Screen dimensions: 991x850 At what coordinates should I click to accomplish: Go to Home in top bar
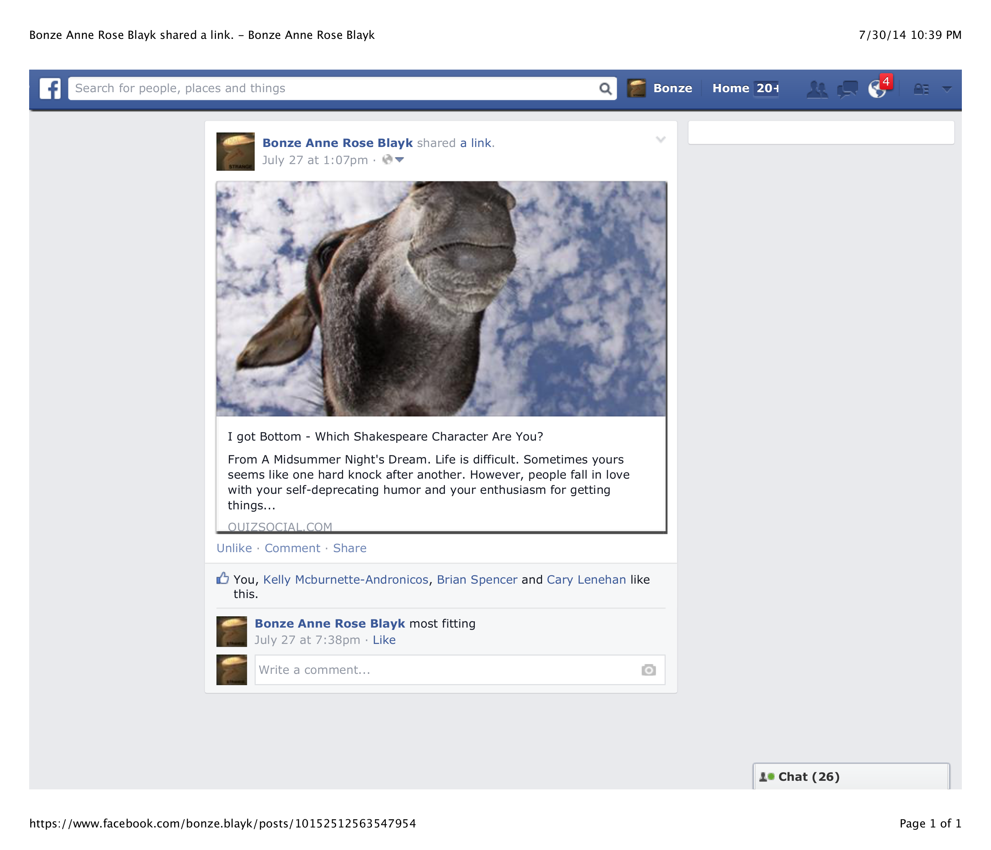coord(730,89)
